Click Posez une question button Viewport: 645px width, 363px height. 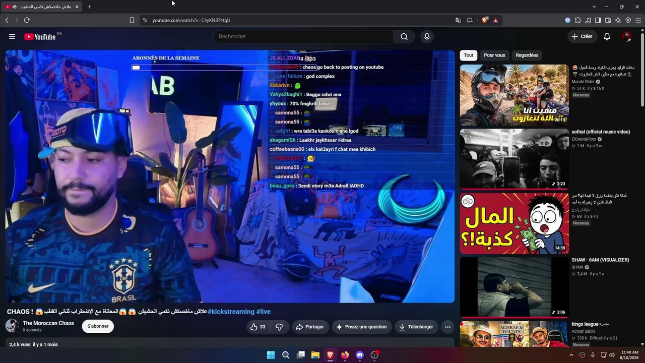[361, 327]
